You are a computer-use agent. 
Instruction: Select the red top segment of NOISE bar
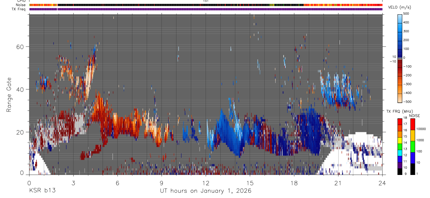[x=412, y=124]
